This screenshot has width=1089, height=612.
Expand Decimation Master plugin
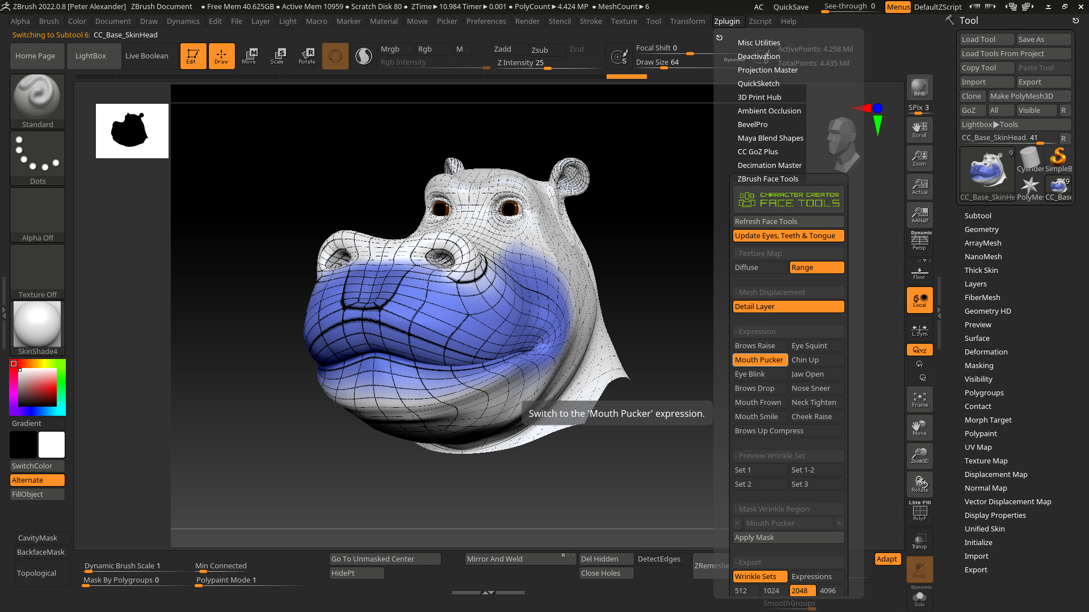click(770, 165)
